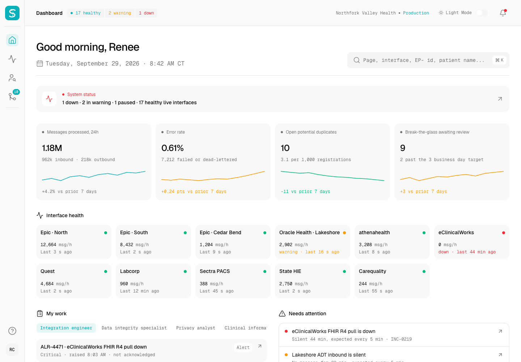Open the Epic · Cedar Bend interface card
Screen dimensions: 521x362
233,242
